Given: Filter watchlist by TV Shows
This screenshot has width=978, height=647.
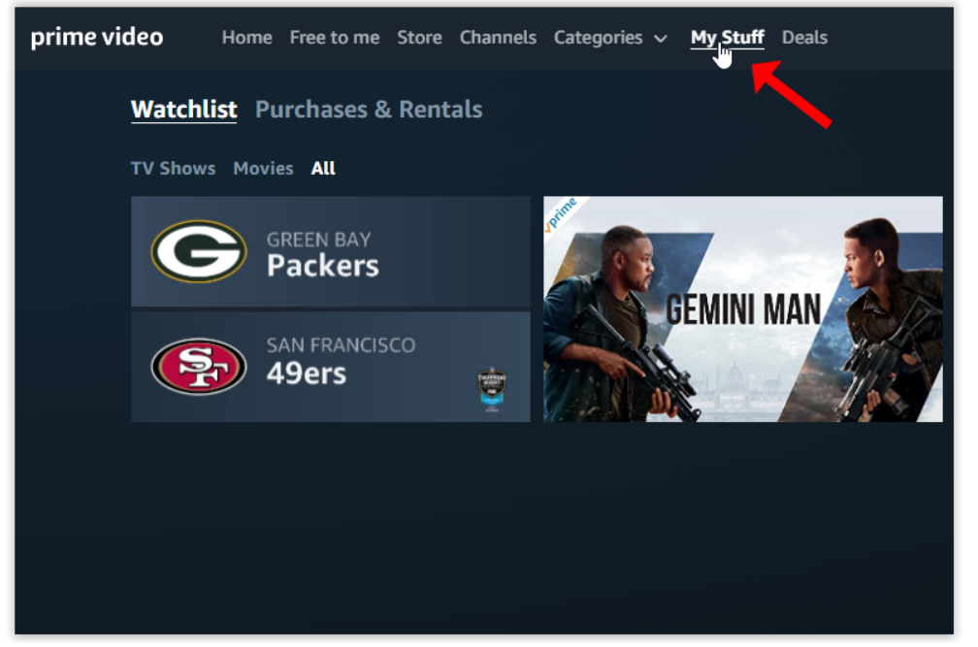Looking at the screenshot, I should tap(173, 168).
